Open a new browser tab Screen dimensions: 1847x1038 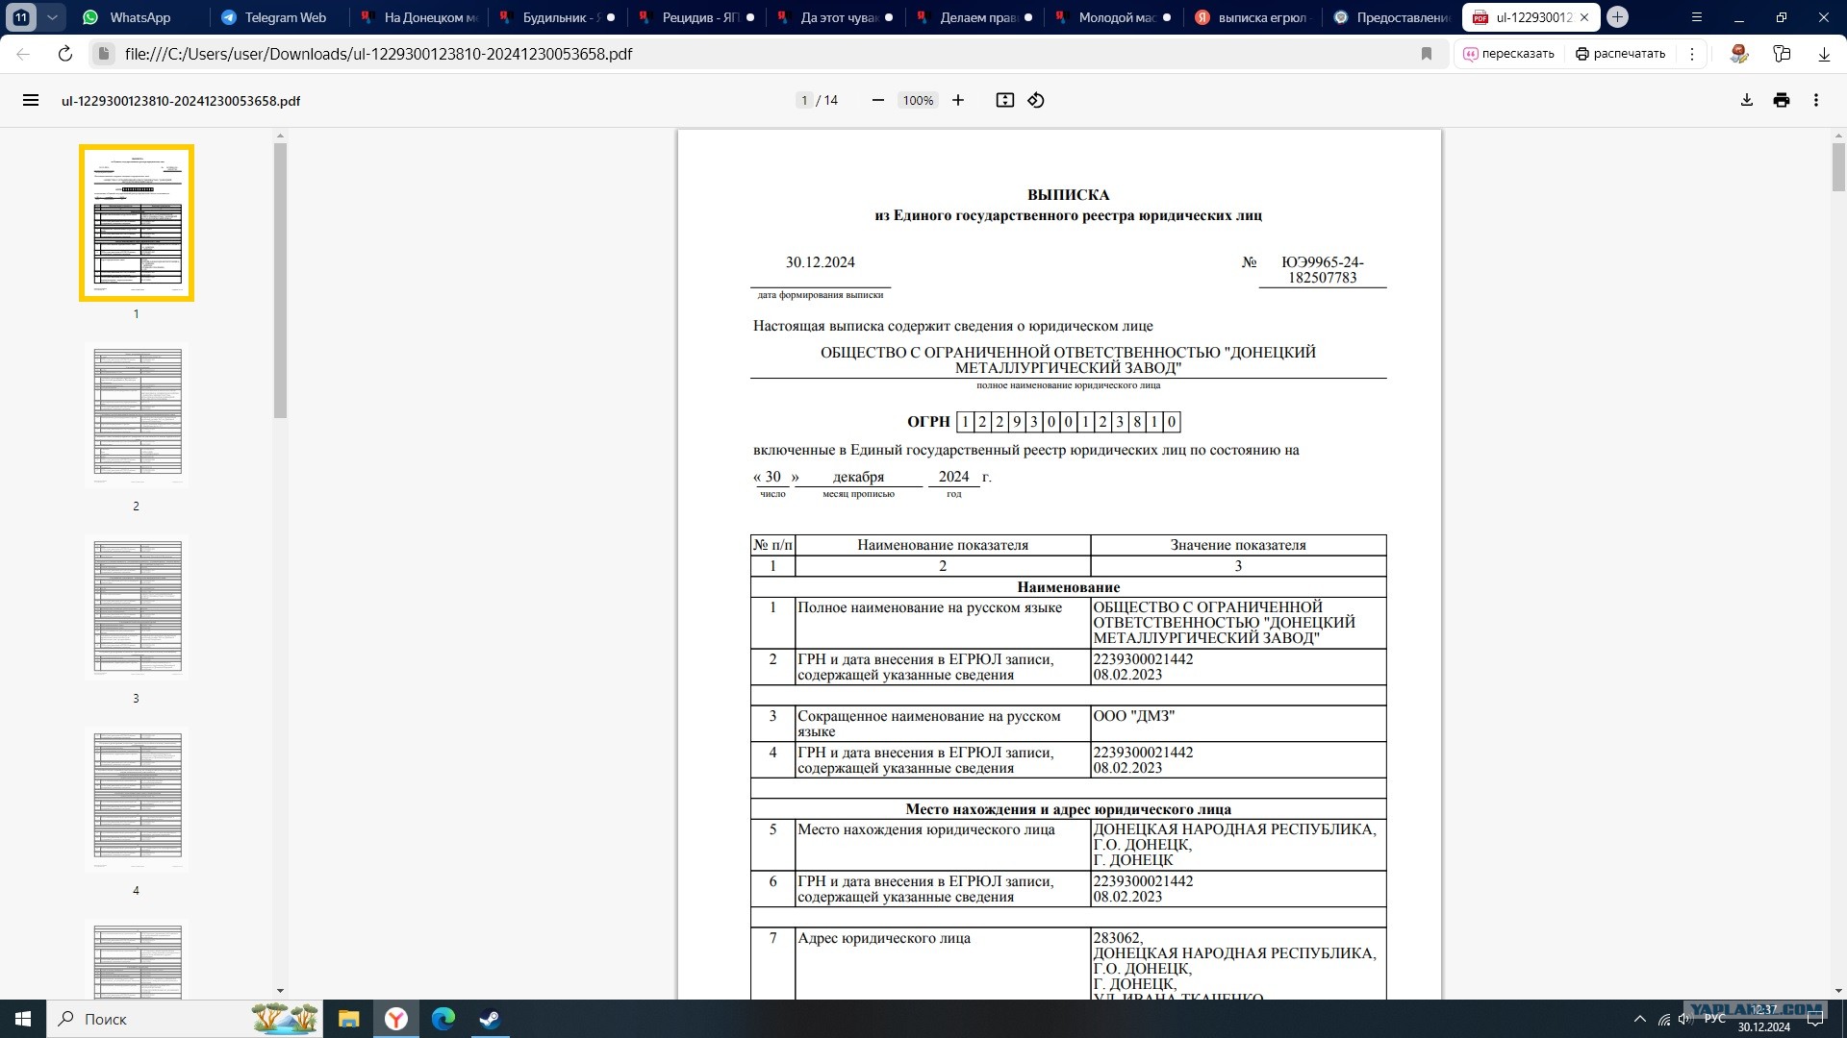[x=1618, y=17]
